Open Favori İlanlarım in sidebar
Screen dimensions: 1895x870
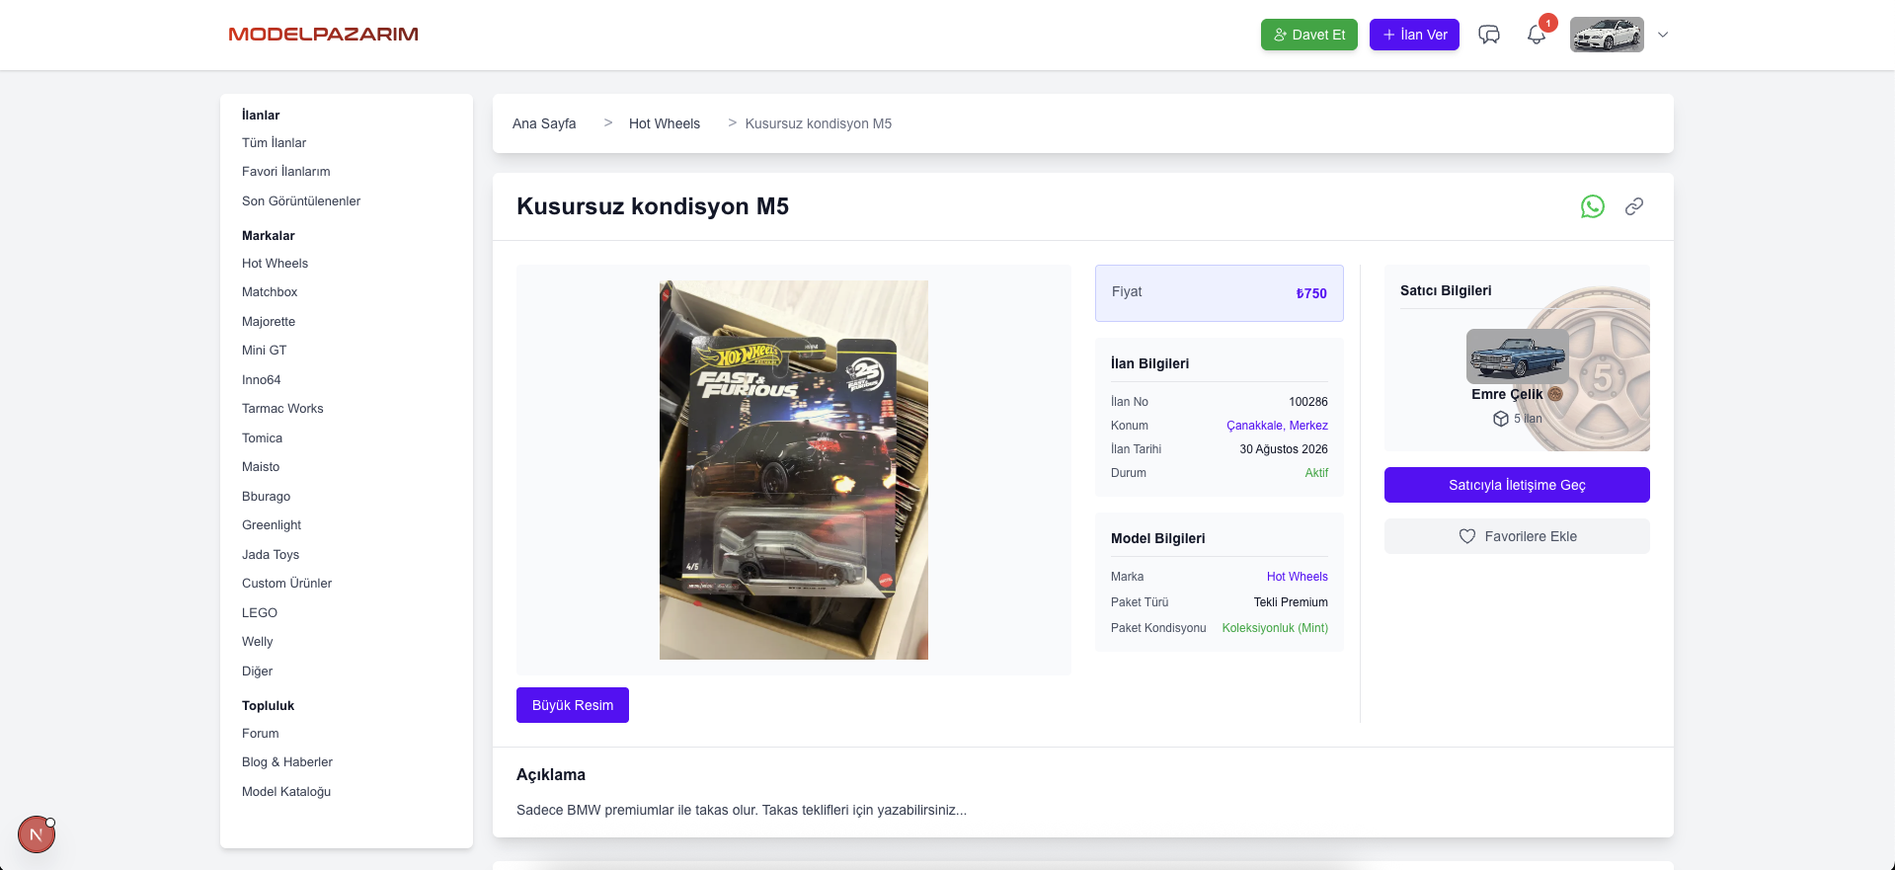(286, 172)
